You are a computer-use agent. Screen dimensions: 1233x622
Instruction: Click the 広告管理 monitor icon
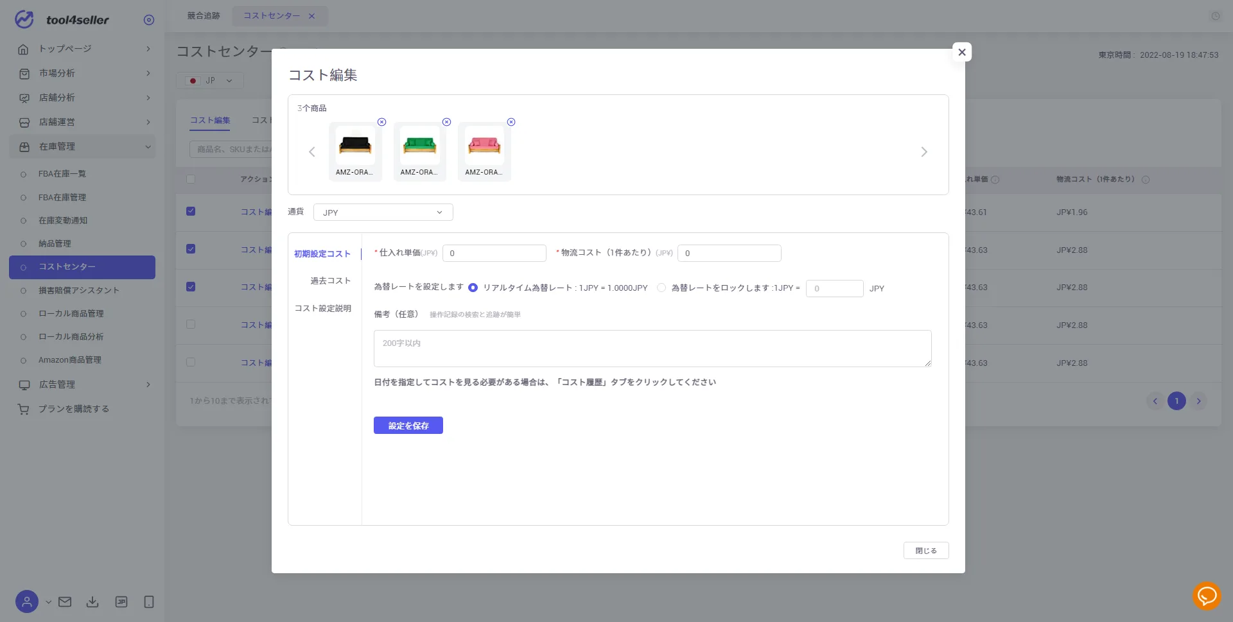[24, 384]
